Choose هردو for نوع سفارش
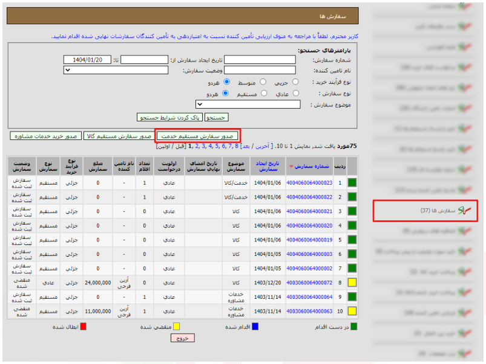 225,93
